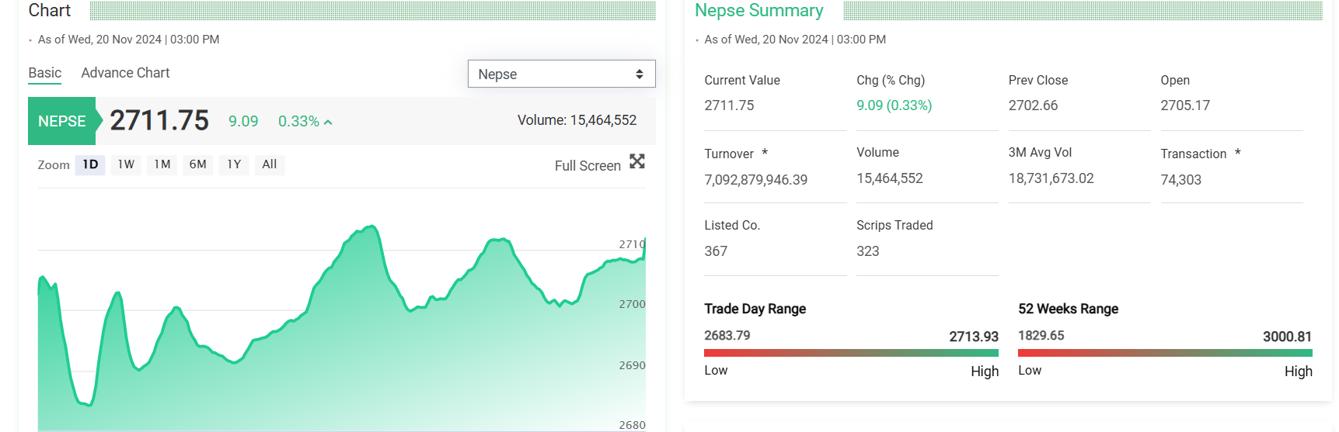Click the asterisk next to Transaction

click(1238, 153)
